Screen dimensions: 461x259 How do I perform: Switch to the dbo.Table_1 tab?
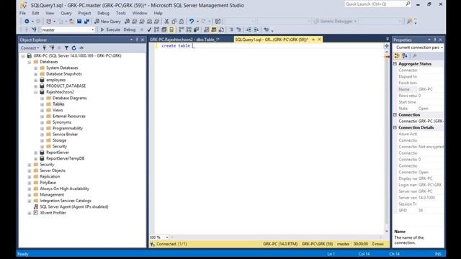pyautogui.click(x=184, y=40)
